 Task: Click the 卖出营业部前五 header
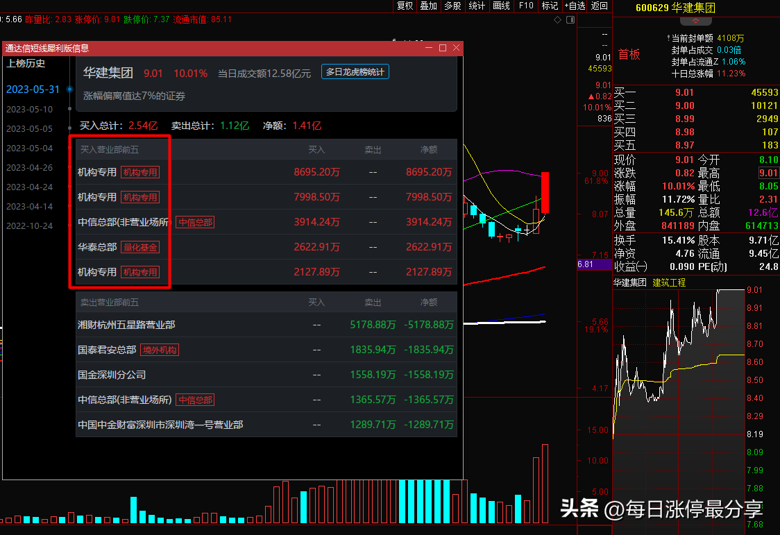pos(110,303)
